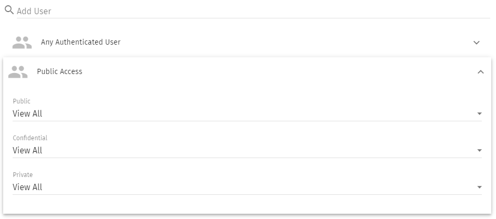The width and height of the screenshot is (496, 219).
Task: Click the search magnifier icon
Action: pos(9,10)
